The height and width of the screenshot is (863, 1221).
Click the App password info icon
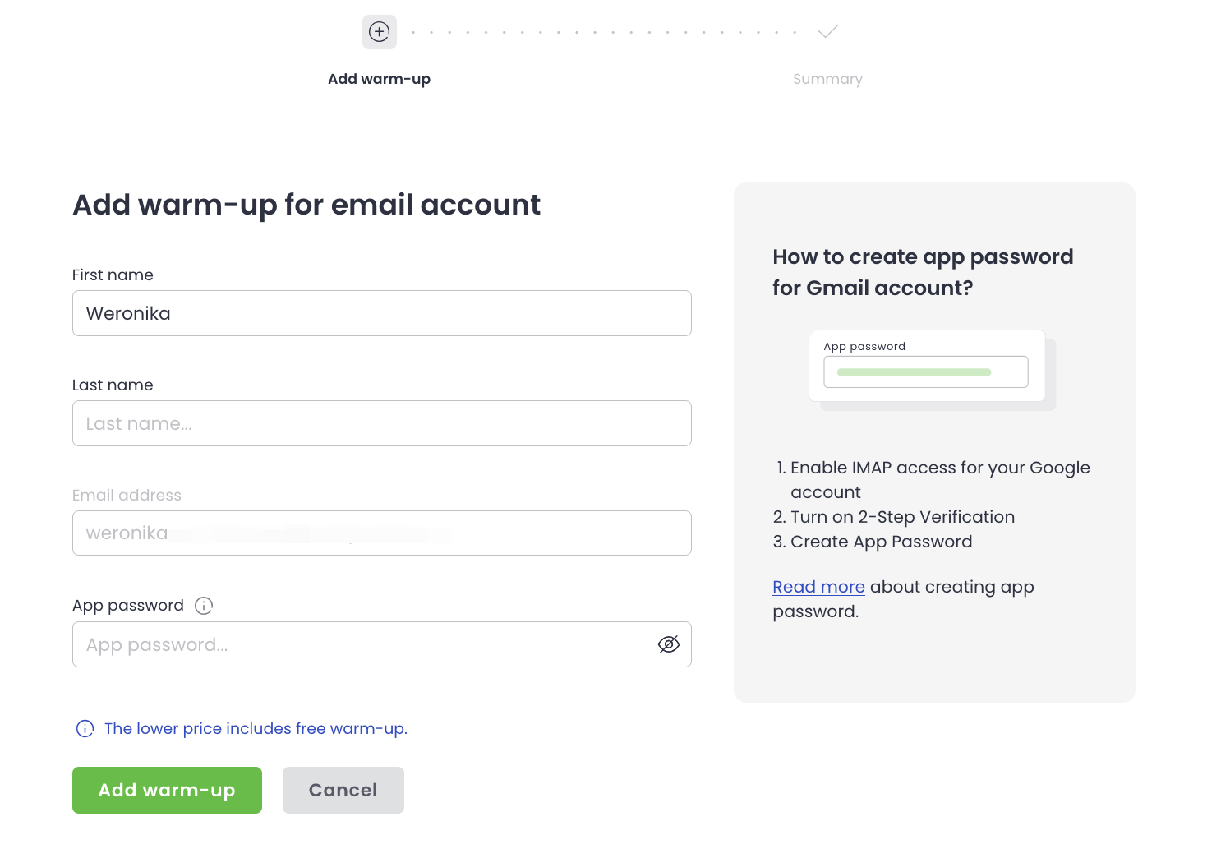(x=204, y=606)
